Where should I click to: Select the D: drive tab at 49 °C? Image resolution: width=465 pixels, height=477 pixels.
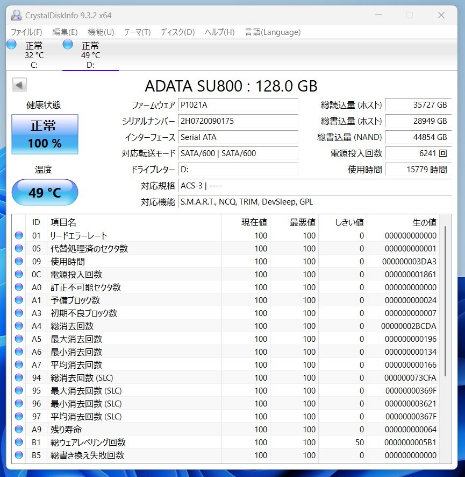click(90, 55)
